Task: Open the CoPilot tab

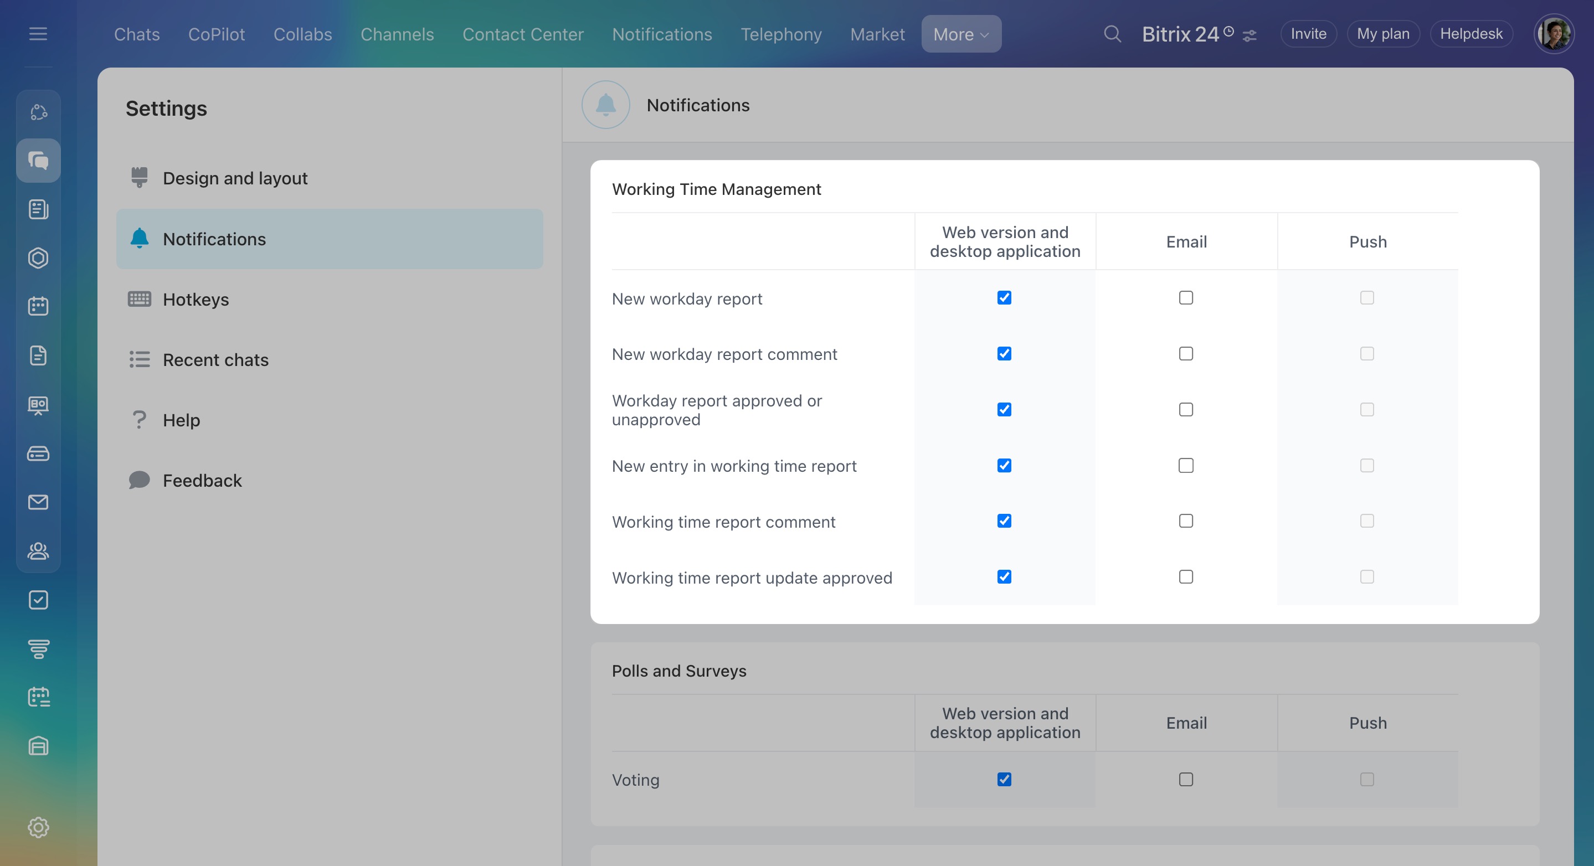Action: click(217, 34)
